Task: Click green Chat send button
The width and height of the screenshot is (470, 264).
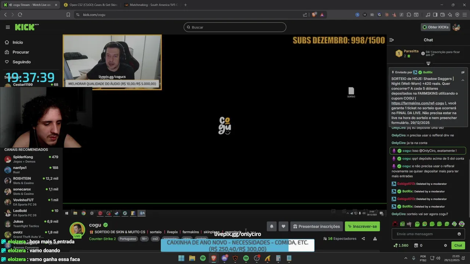Action: tap(458, 246)
